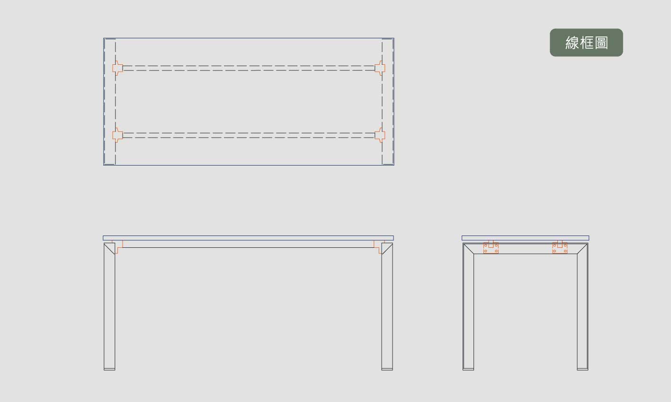
Task: Select left leg in front elevation
Action: click(109, 306)
